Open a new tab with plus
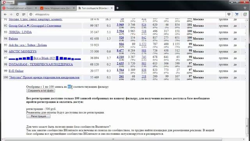 (118, 8)
